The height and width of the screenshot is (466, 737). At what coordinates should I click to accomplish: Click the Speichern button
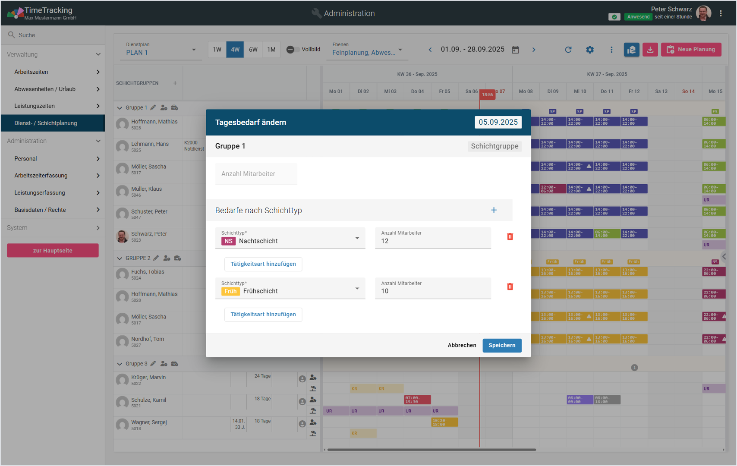tap(501, 345)
